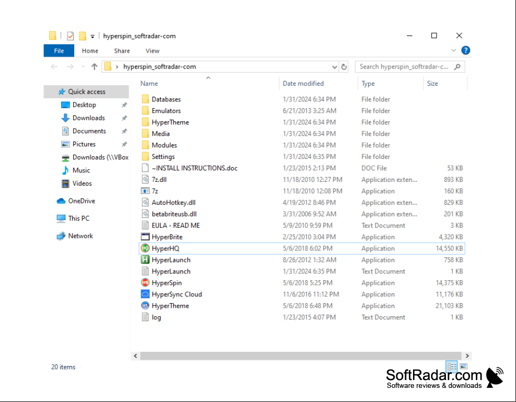This screenshot has height=402, width=516.
Task: Click the scrollbar right arrow
Action: pyautogui.click(x=467, y=355)
